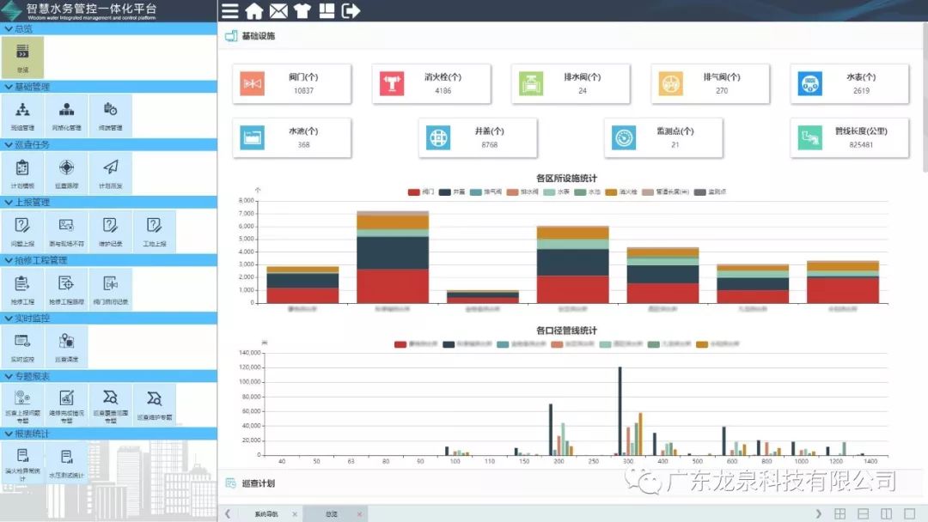Collapse the 巡查任务 sidebar section
928x522 pixels.
click(9, 144)
